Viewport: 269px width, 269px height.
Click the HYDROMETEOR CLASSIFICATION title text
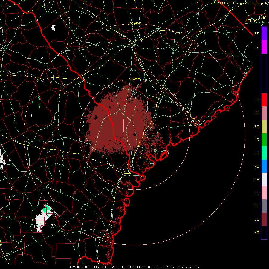tap(105, 267)
